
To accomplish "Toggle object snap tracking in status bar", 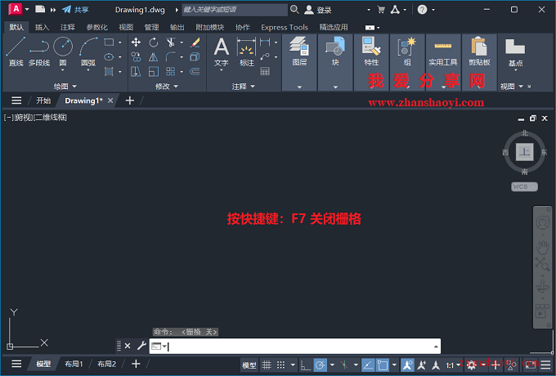I will (x=368, y=365).
